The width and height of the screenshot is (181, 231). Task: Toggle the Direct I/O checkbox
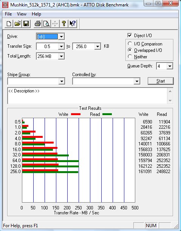click(130, 35)
